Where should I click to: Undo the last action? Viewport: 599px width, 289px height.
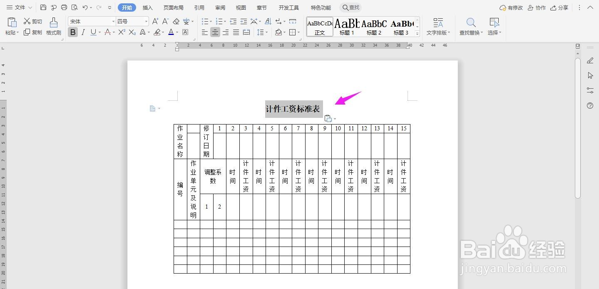pyautogui.click(x=85, y=7)
